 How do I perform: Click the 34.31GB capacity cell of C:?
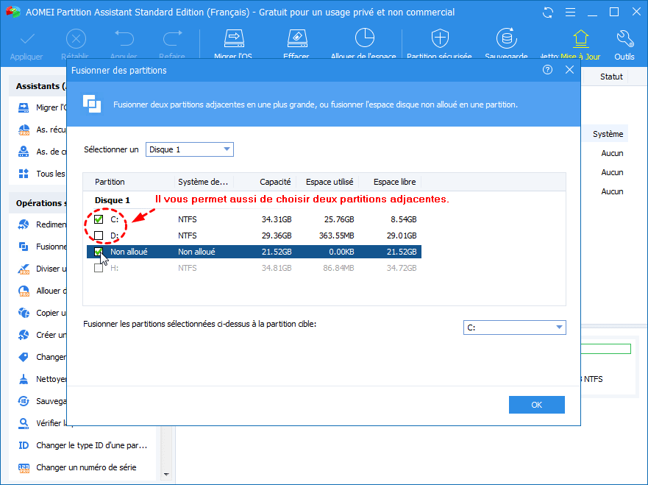277,219
